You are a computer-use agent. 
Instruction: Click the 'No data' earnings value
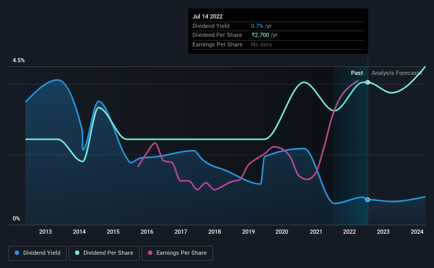261,44
